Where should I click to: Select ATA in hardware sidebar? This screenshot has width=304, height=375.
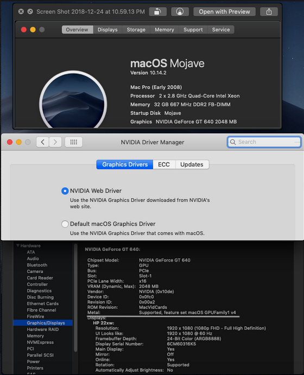[31, 252]
